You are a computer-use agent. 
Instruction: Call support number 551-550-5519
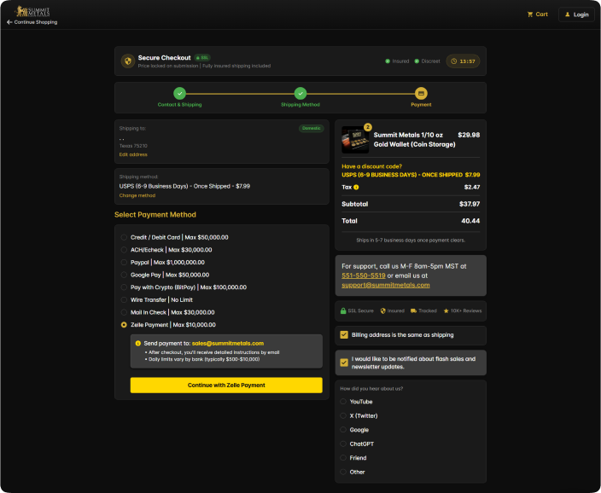tap(364, 275)
